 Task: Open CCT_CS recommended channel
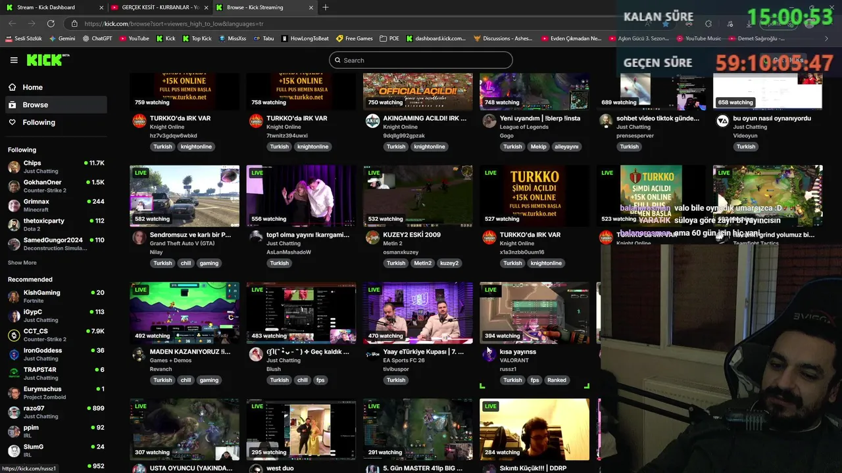(56, 335)
